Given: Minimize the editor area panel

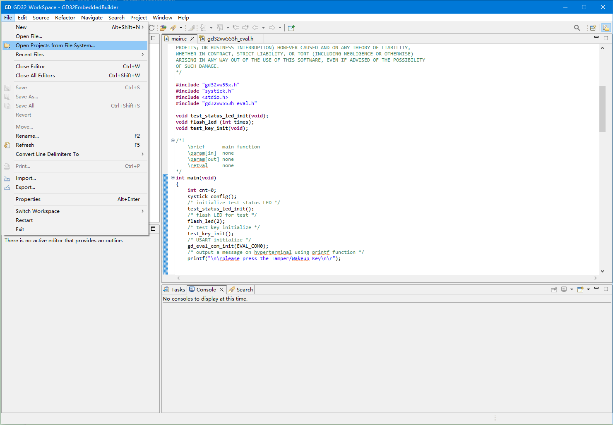Looking at the screenshot, I should [596, 38].
